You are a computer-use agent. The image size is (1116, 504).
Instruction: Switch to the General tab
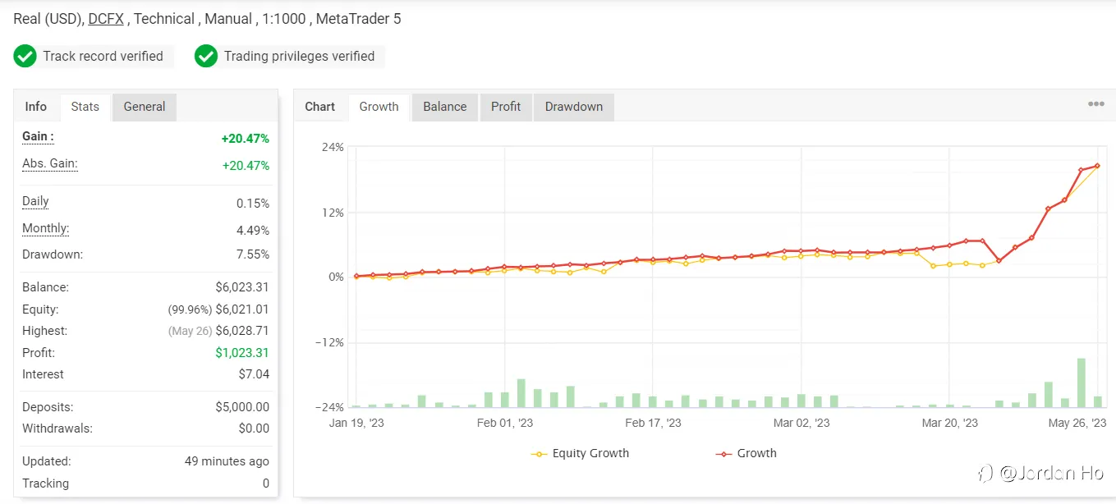pos(145,107)
